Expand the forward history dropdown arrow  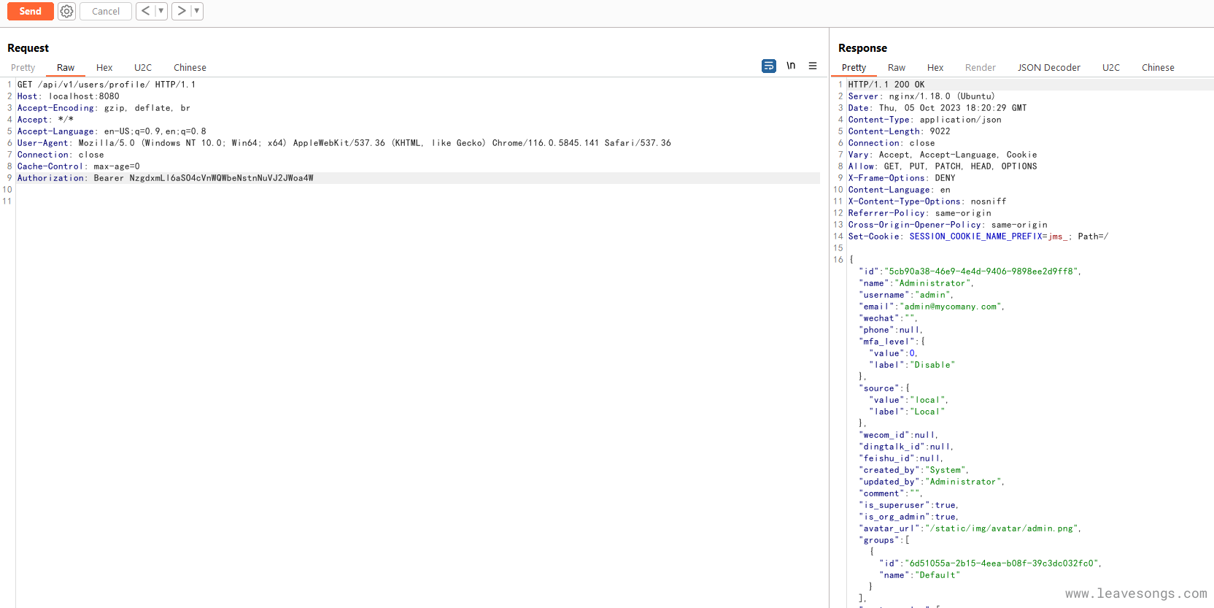[196, 11]
